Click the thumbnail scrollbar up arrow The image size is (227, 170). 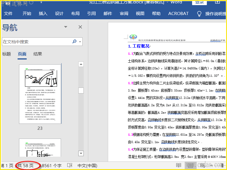pyautogui.click(x=81, y=64)
